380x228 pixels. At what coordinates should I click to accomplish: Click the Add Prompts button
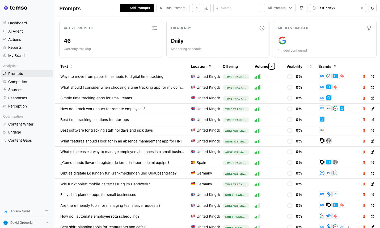click(137, 8)
